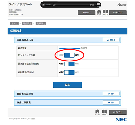Click the ロングライフ充電 label
The height and width of the screenshot is (125, 135).
pos(26,55)
